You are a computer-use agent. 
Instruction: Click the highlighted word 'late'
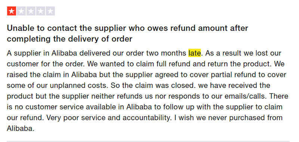194,53
